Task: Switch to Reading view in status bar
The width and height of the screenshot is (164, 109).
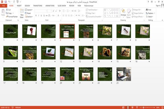Action: point(132,107)
